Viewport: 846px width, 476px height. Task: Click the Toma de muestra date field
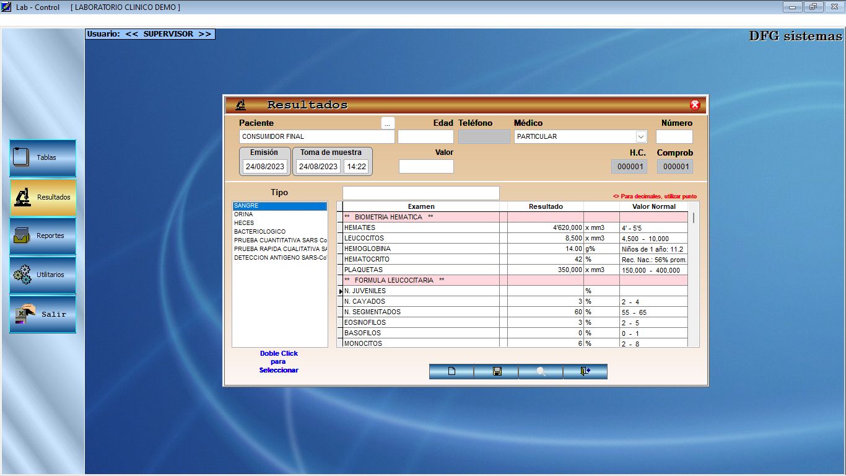click(318, 167)
